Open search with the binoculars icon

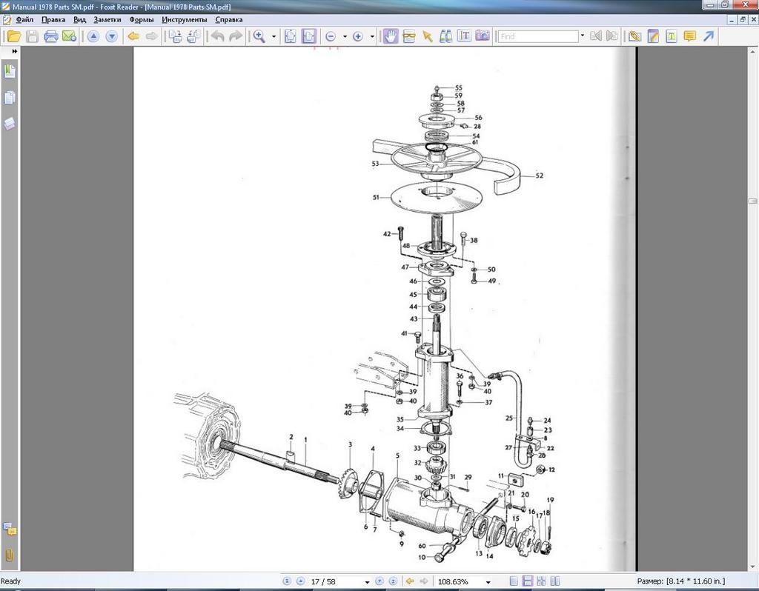coord(446,36)
